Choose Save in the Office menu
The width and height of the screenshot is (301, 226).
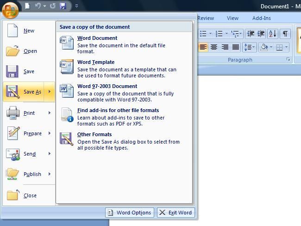[29, 71]
